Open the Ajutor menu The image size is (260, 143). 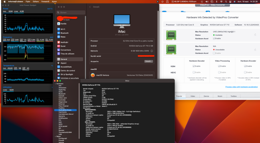54,2
